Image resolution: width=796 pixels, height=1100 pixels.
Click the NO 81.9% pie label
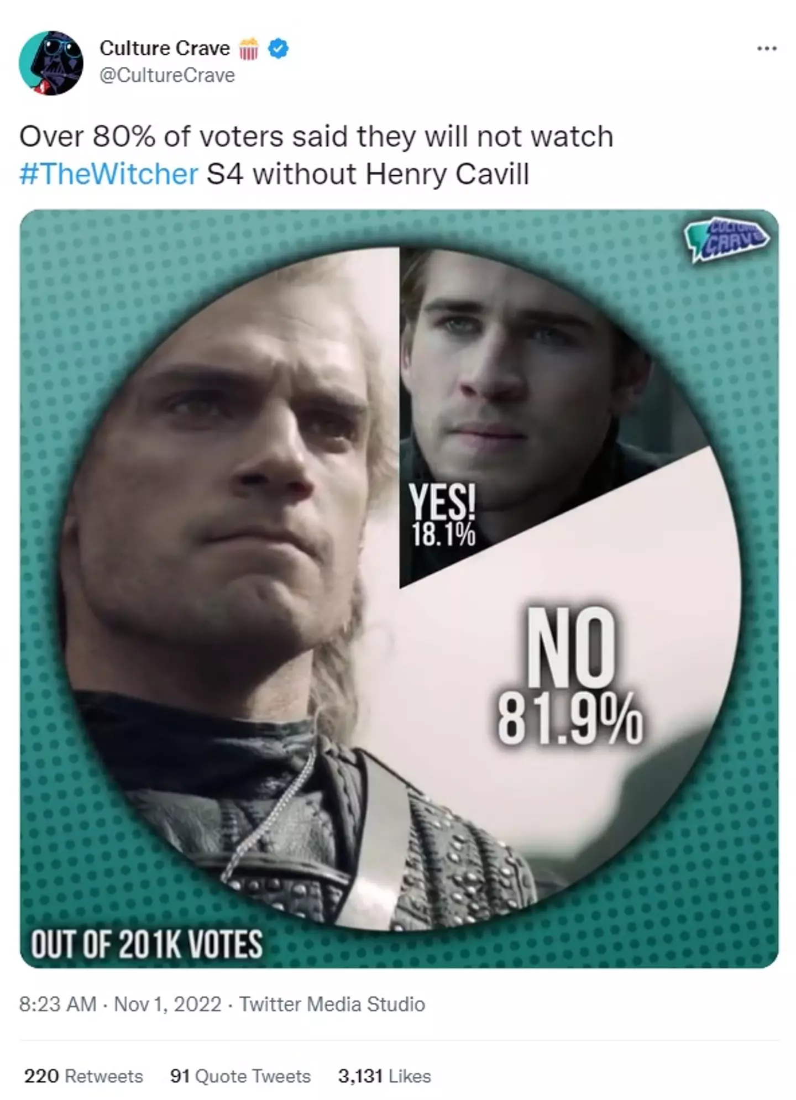click(569, 675)
